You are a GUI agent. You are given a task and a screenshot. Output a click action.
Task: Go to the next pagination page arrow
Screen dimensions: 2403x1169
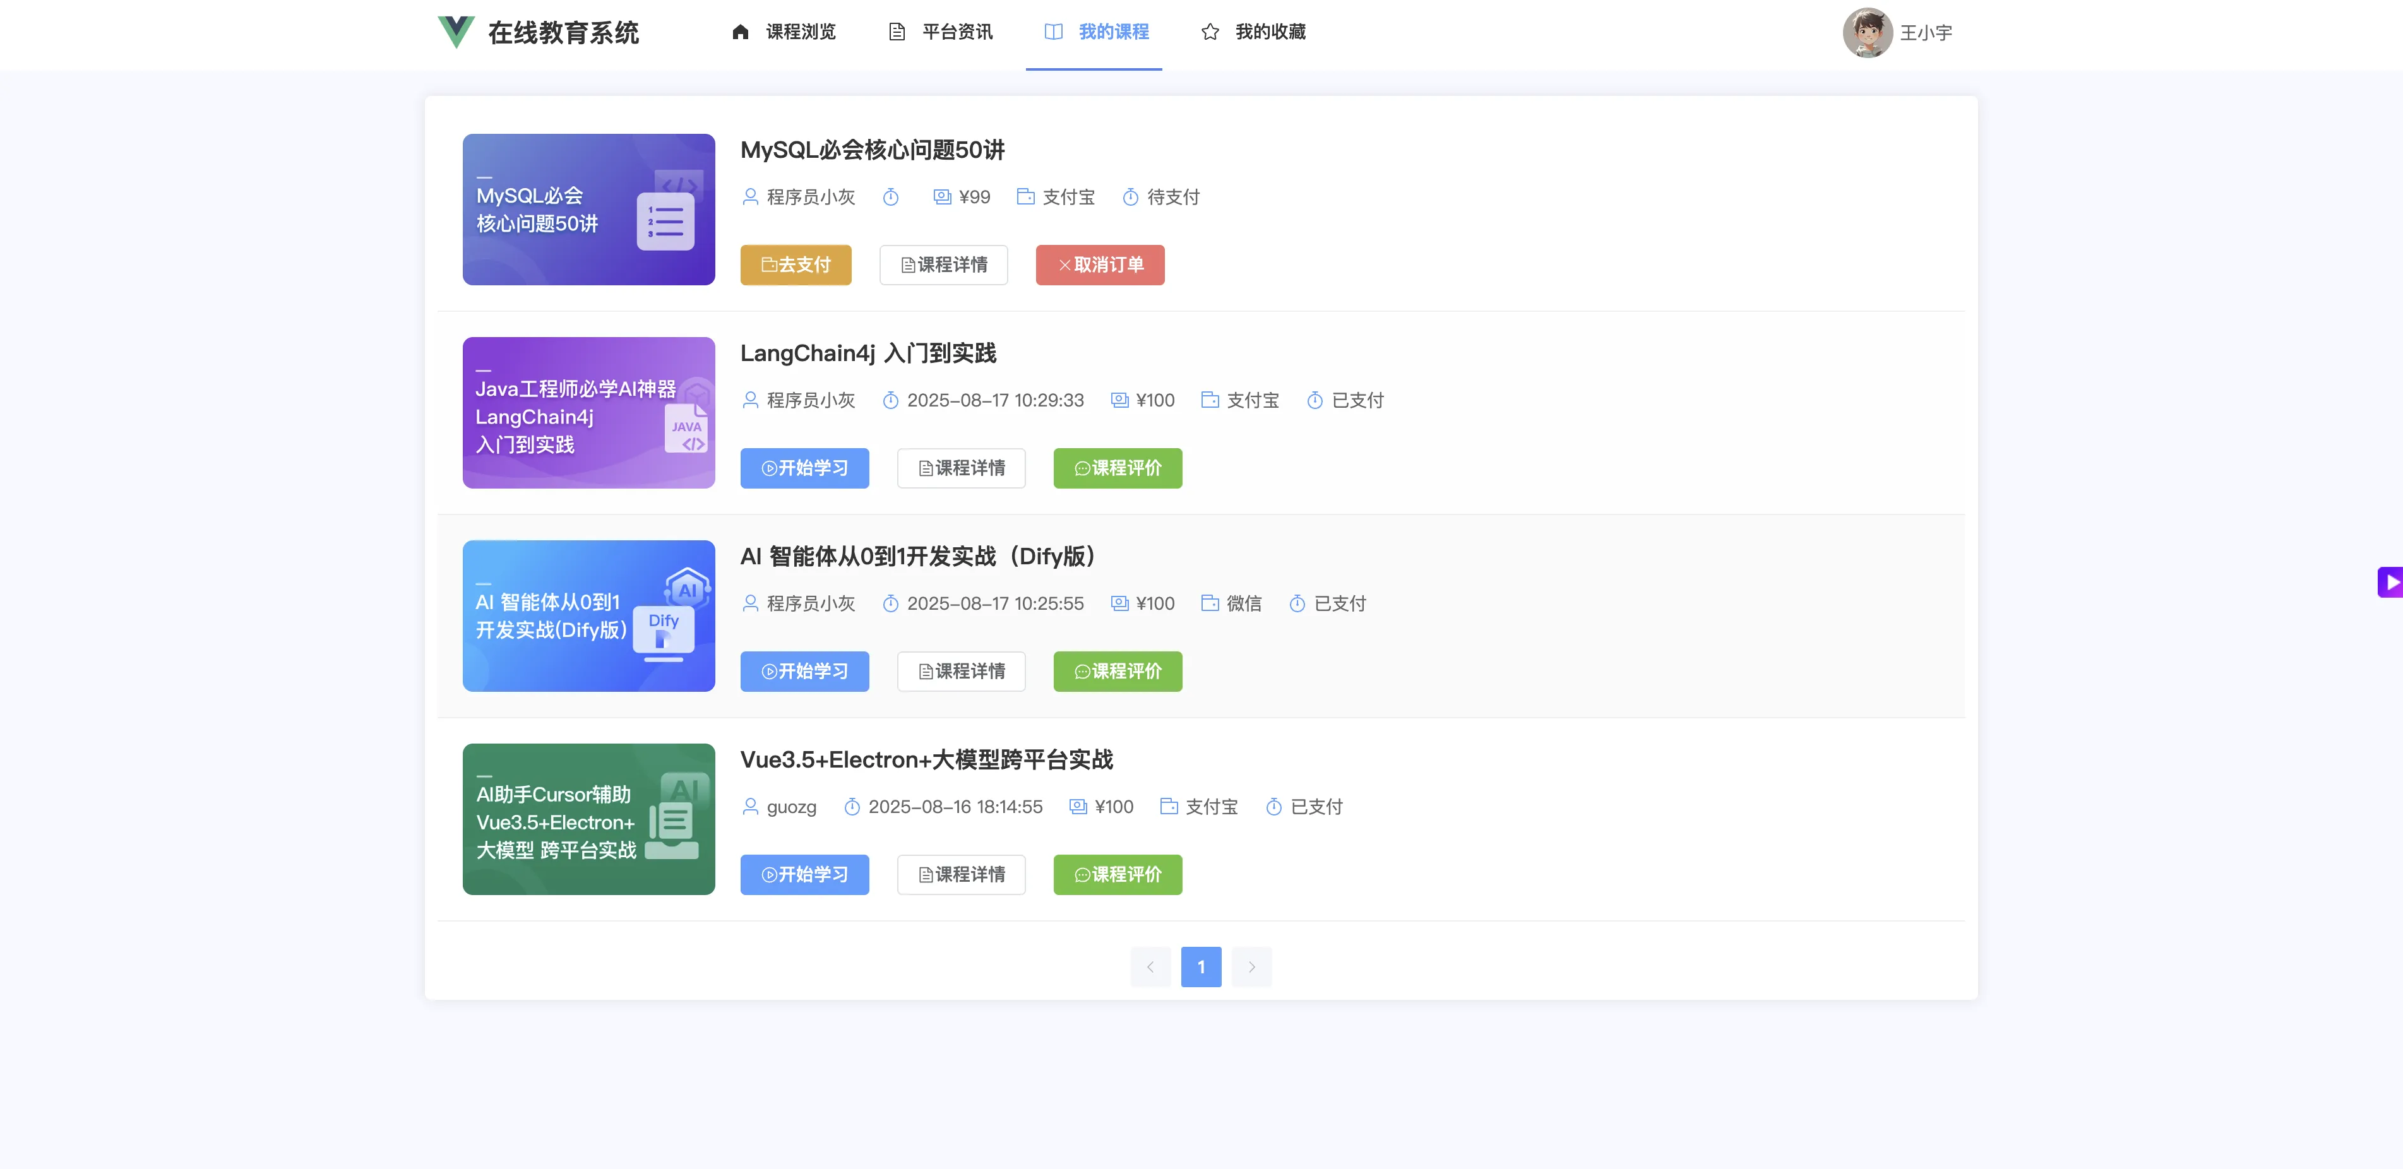click(1251, 966)
